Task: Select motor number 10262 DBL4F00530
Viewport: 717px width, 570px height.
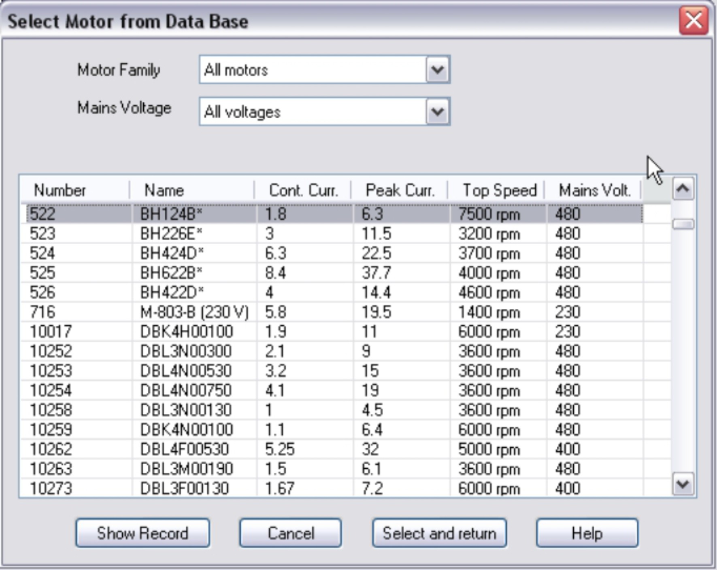Action: coord(184,449)
